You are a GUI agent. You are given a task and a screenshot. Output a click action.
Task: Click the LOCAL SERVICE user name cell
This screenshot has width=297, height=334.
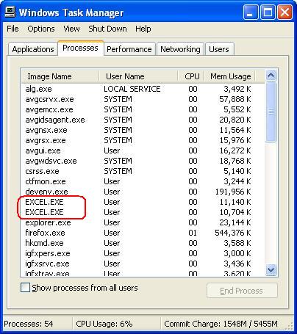[132, 89]
